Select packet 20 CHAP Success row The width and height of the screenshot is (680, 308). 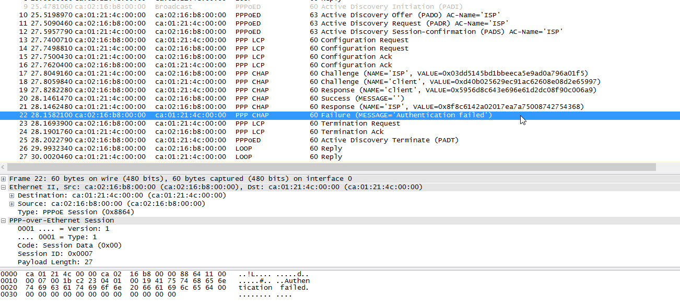pos(340,98)
